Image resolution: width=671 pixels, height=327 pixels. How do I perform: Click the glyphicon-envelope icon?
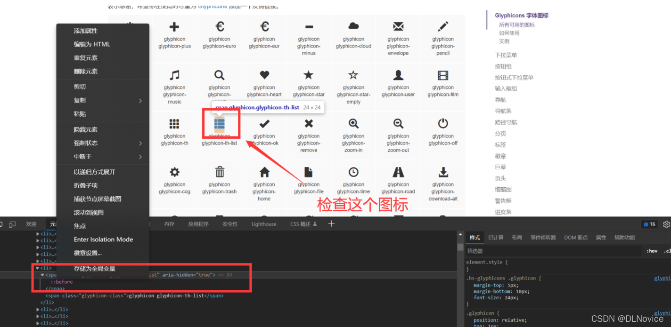[398, 26]
